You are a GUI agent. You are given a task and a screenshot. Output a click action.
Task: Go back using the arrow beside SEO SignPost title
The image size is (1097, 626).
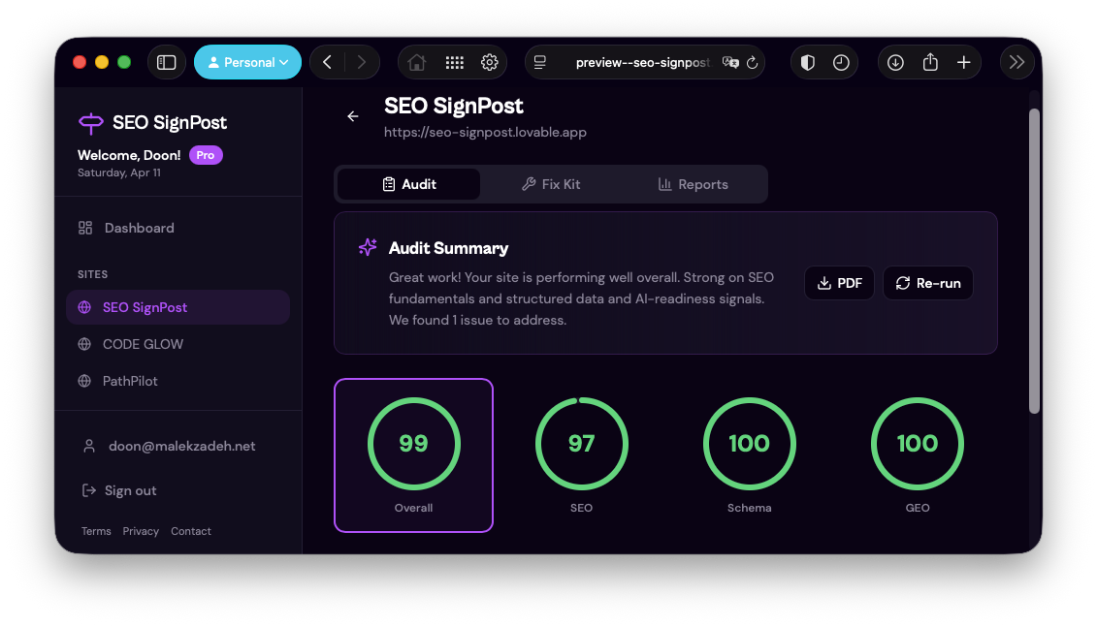point(353,116)
